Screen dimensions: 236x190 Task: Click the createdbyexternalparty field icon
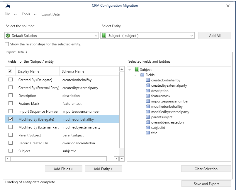tap(148, 85)
